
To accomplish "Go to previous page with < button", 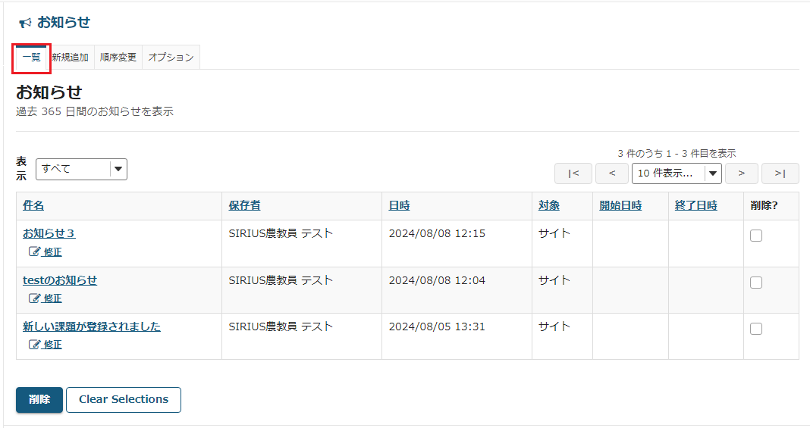I will (x=611, y=173).
